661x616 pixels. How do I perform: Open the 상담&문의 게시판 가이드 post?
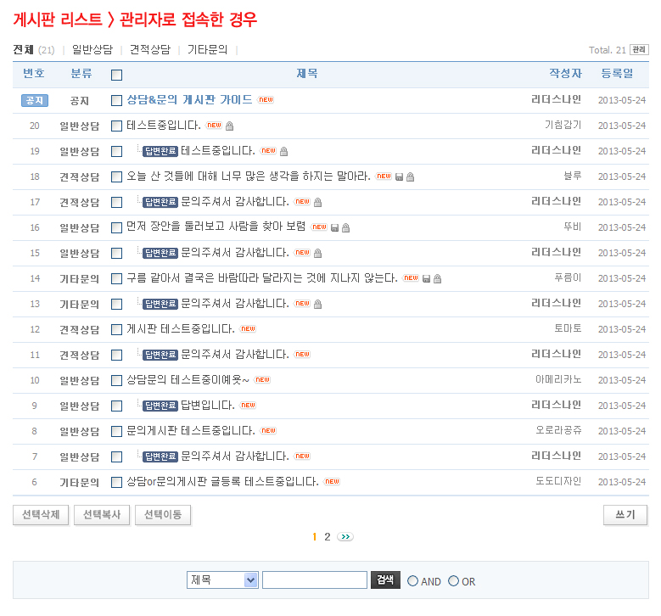pyautogui.click(x=189, y=100)
